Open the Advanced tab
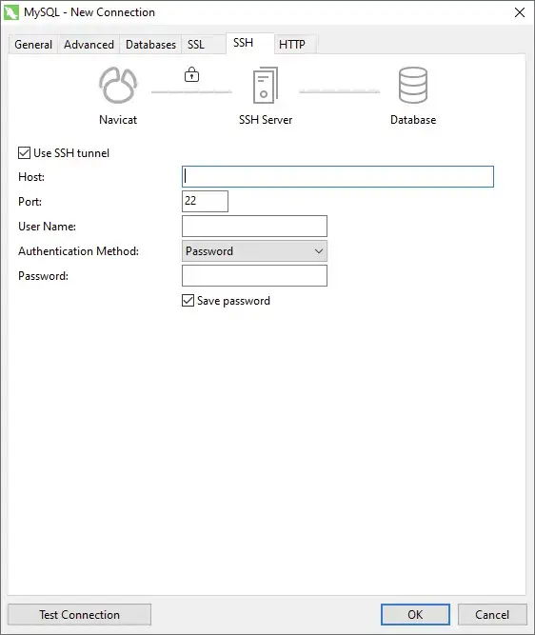The height and width of the screenshot is (635, 535). (x=89, y=45)
